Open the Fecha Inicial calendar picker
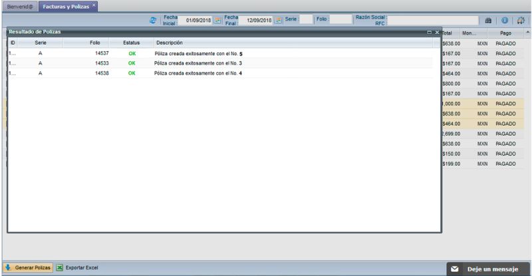The width and height of the screenshot is (532, 276). 217,21
